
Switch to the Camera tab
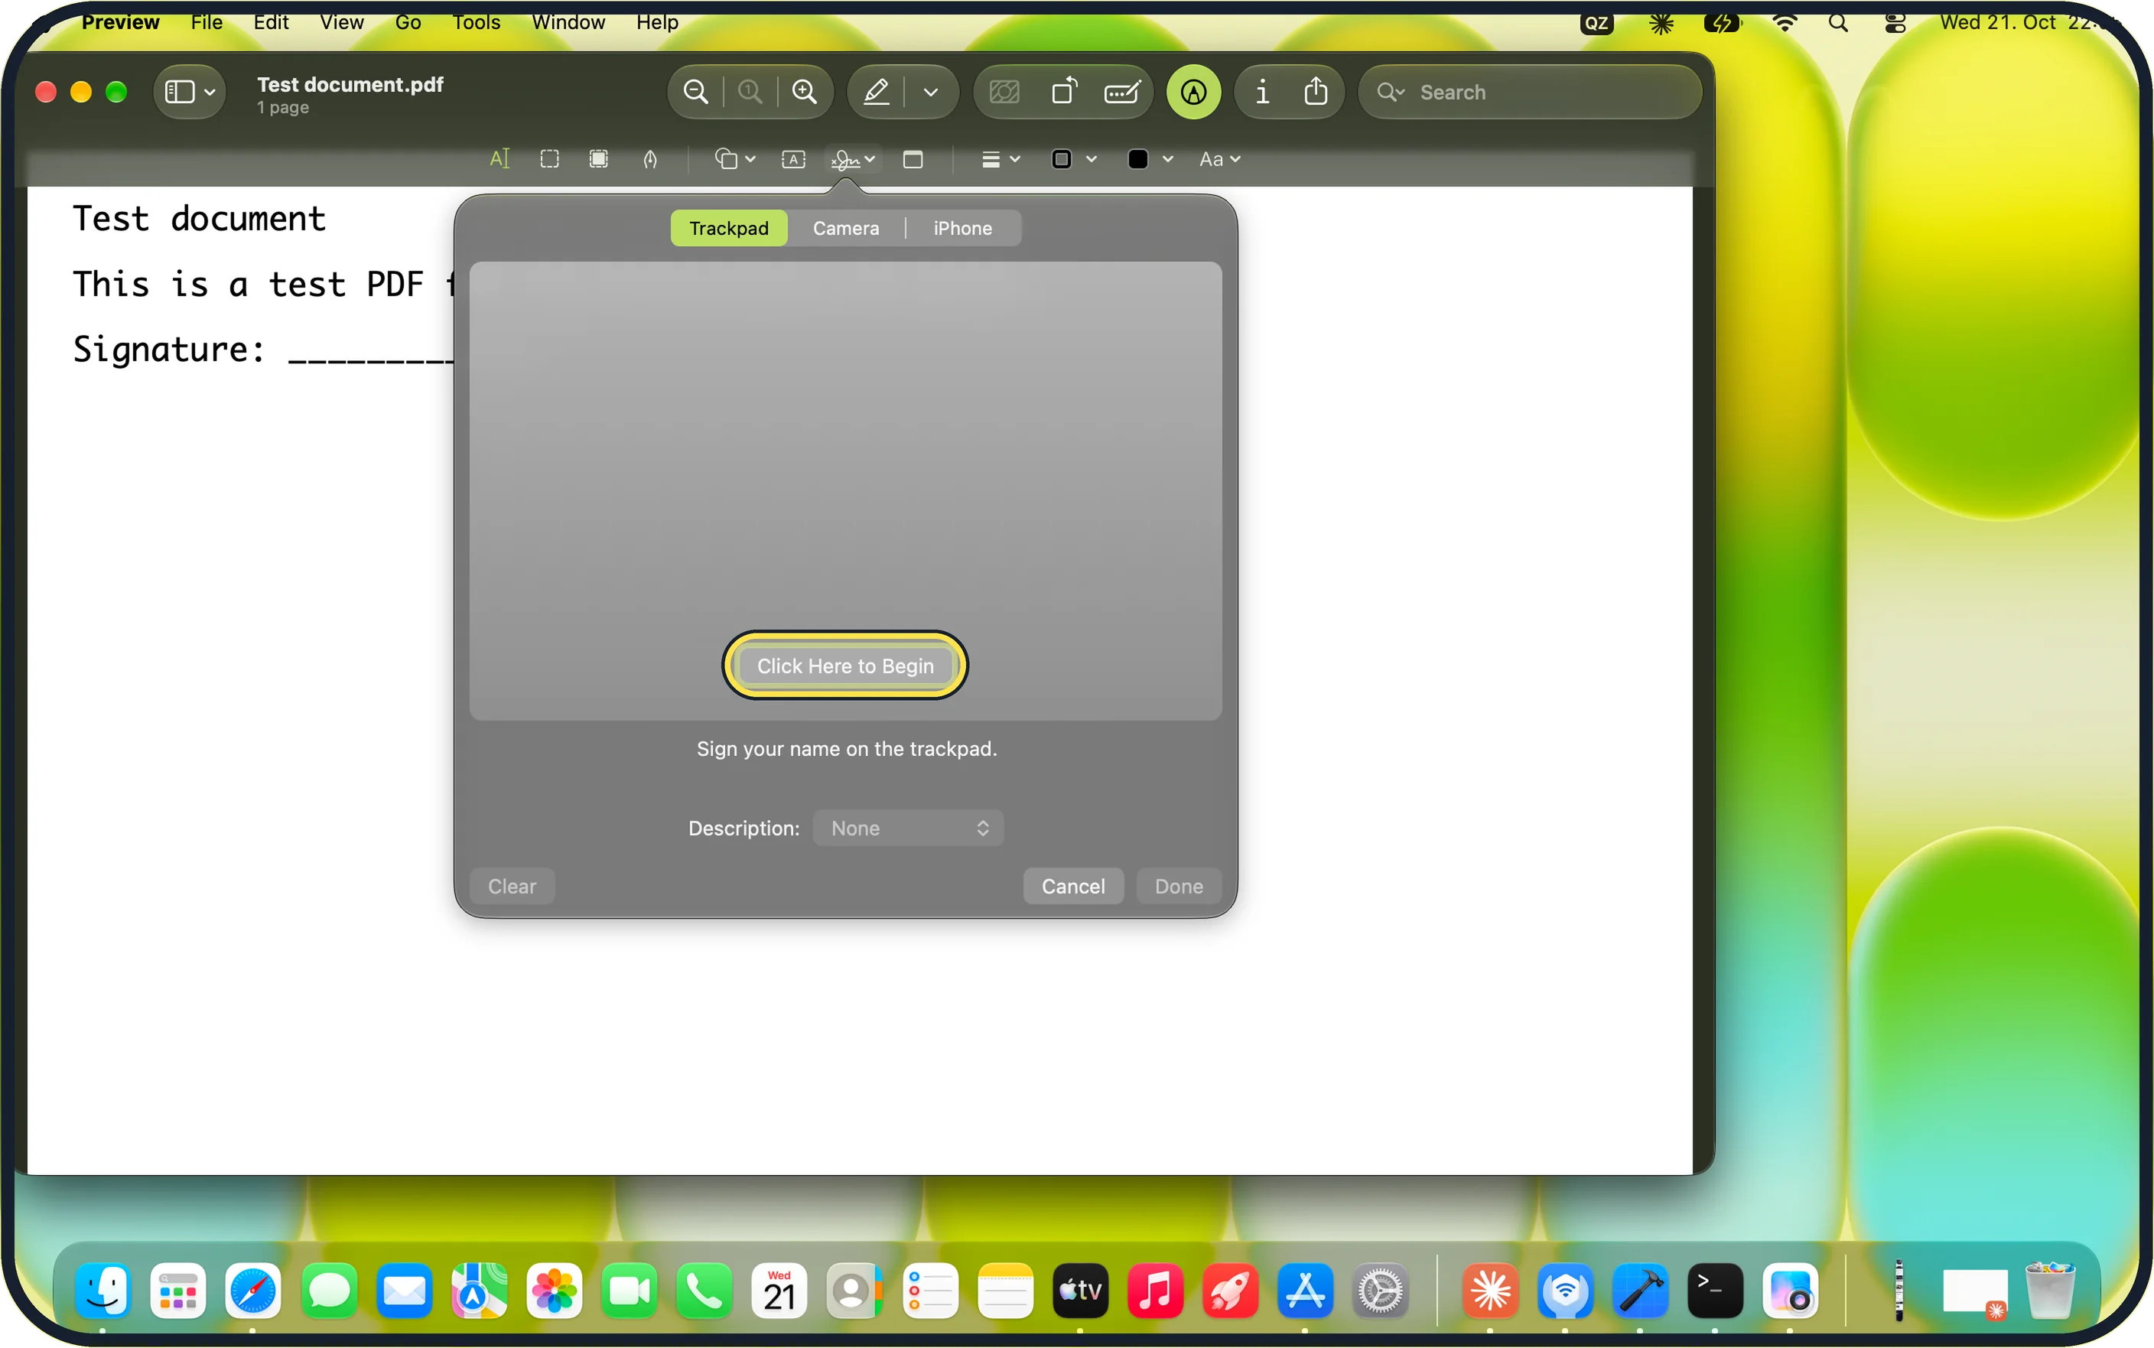[x=846, y=228]
